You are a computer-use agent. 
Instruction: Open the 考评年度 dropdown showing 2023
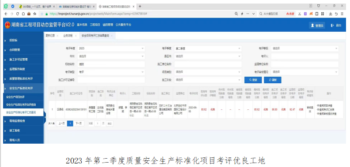(x=111, y=48)
